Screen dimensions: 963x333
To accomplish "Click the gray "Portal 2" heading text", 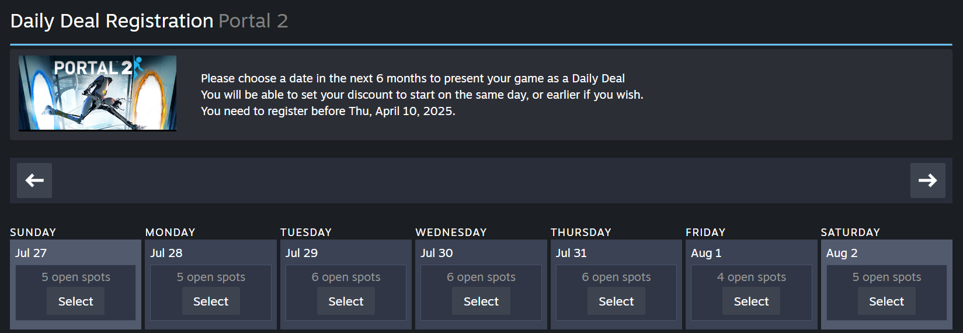I will pos(253,21).
